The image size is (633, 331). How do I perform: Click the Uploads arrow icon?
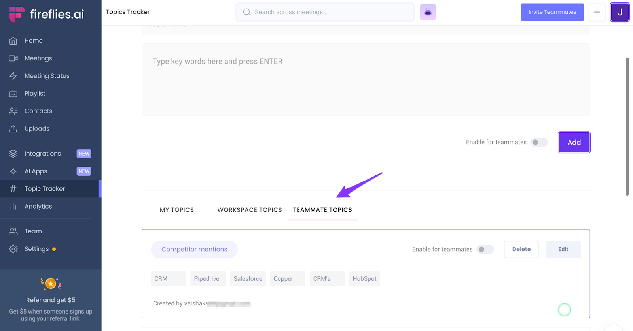[x=13, y=129]
